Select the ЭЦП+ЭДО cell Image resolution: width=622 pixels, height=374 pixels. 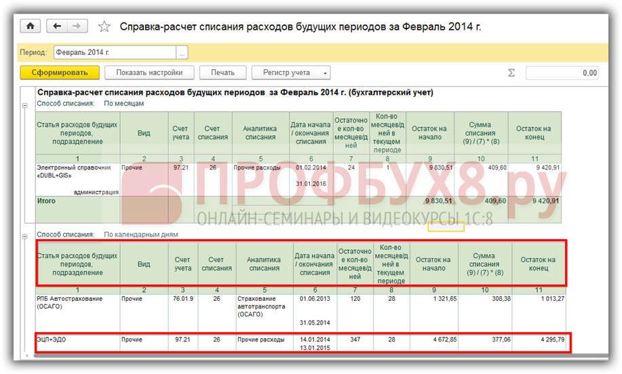51,339
